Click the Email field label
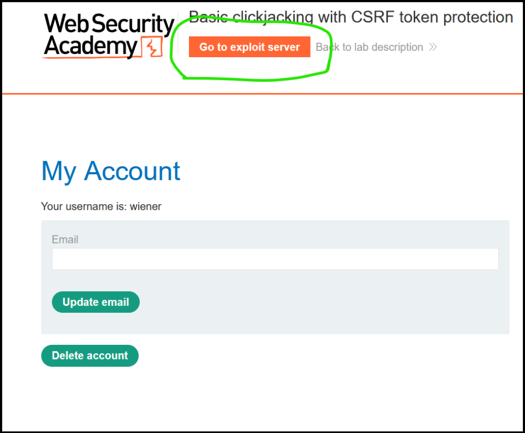The image size is (525, 433). pos(65,239)
